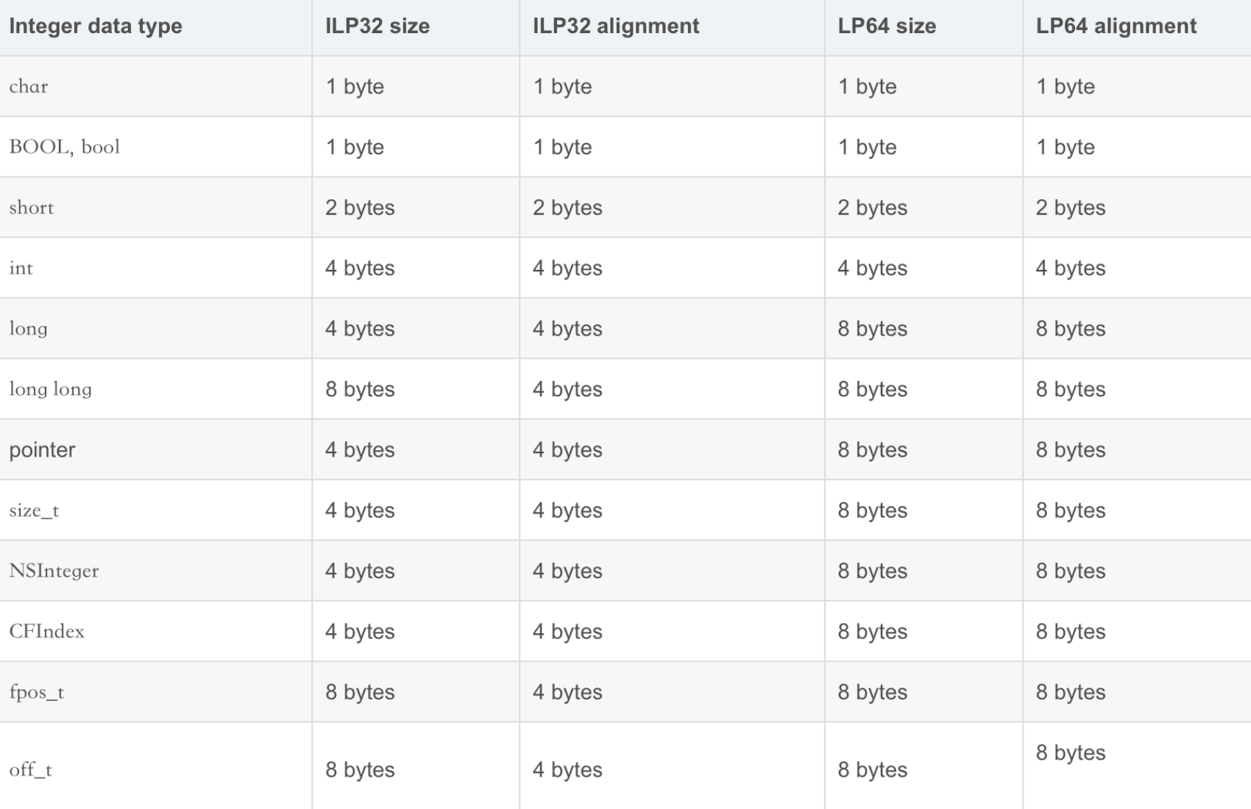The height and width of the screenshot is (809, 1251).
Task: Select the NSInteger row label
Action: pyautogui.click(x=54, y=571)
